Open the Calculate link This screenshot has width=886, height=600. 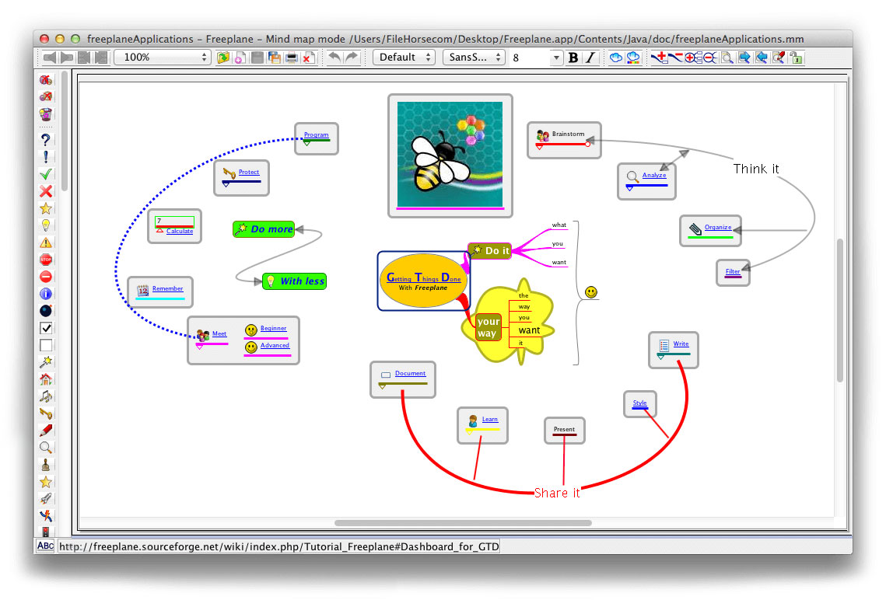180,231
